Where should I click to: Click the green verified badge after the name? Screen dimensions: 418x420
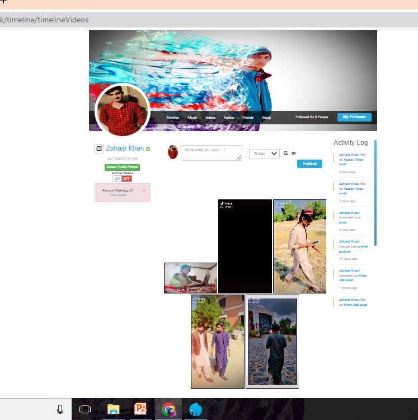[148, 149]
